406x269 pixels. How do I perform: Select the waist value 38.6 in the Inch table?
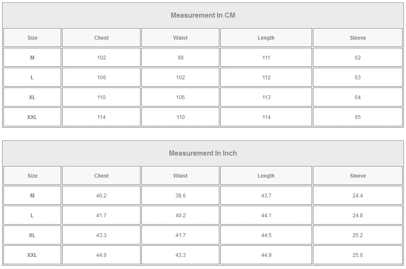[180, 196]
